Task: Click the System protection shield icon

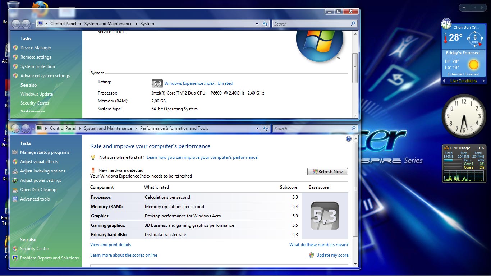Action: tap(15, 66)
